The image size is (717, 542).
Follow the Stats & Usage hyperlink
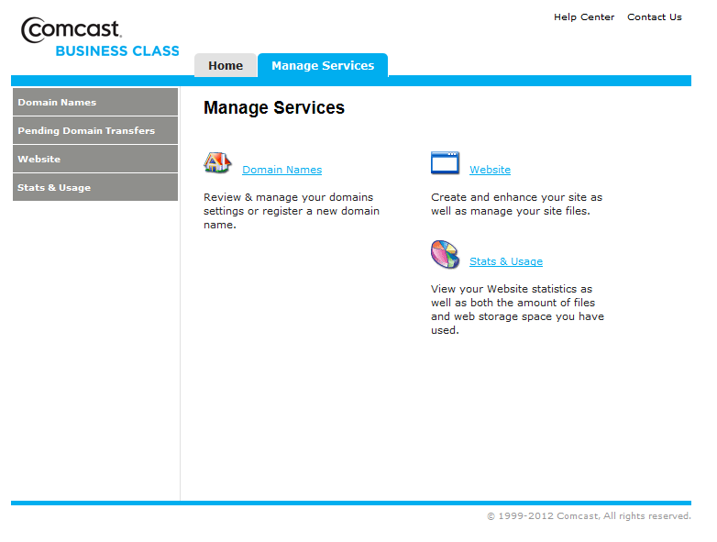[506, 261]
